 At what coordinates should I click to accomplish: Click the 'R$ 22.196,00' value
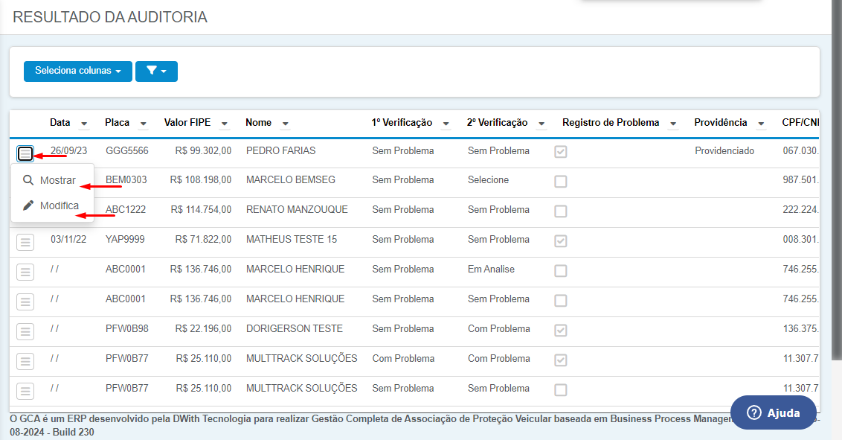[x=203, y=328]
